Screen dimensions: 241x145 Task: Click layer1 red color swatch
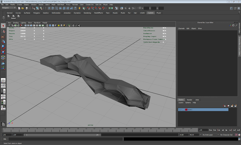point(186,110)
